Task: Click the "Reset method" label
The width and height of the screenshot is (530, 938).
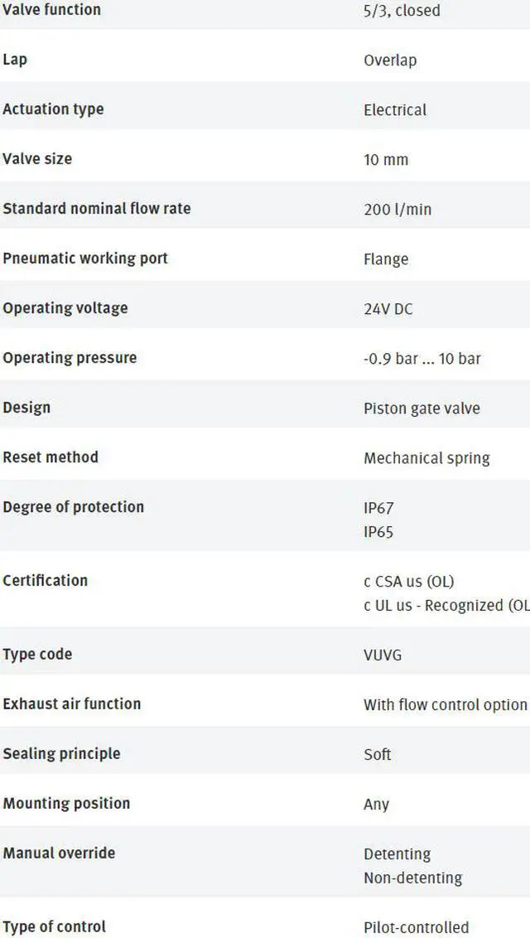Action: click(x=51, y=457)
